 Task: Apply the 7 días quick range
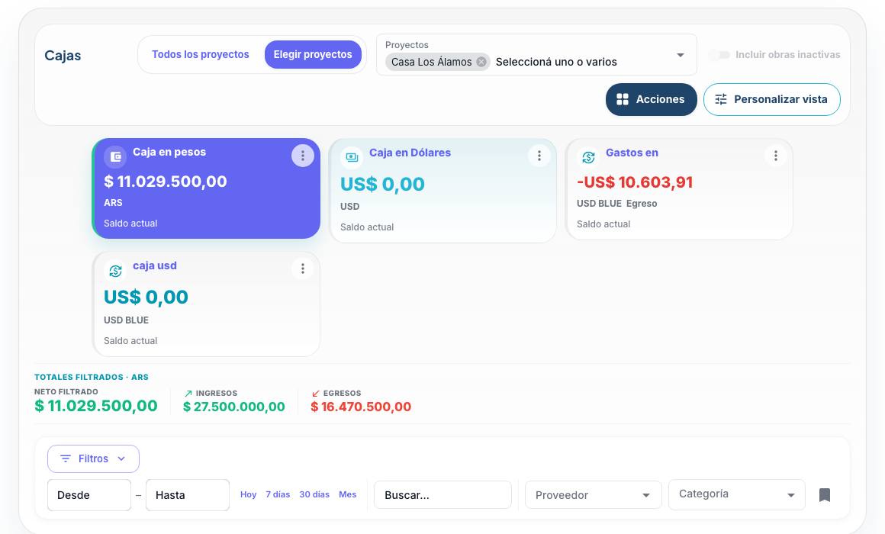click(x=278, y=494)
